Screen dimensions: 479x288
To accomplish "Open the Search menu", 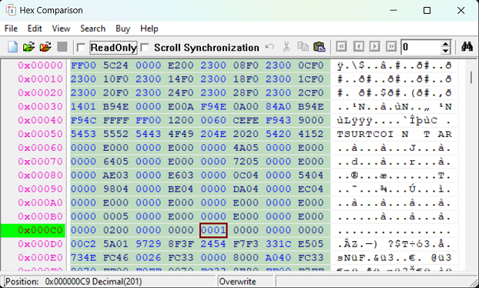I will pyautogui.click(x=93, y=28).
